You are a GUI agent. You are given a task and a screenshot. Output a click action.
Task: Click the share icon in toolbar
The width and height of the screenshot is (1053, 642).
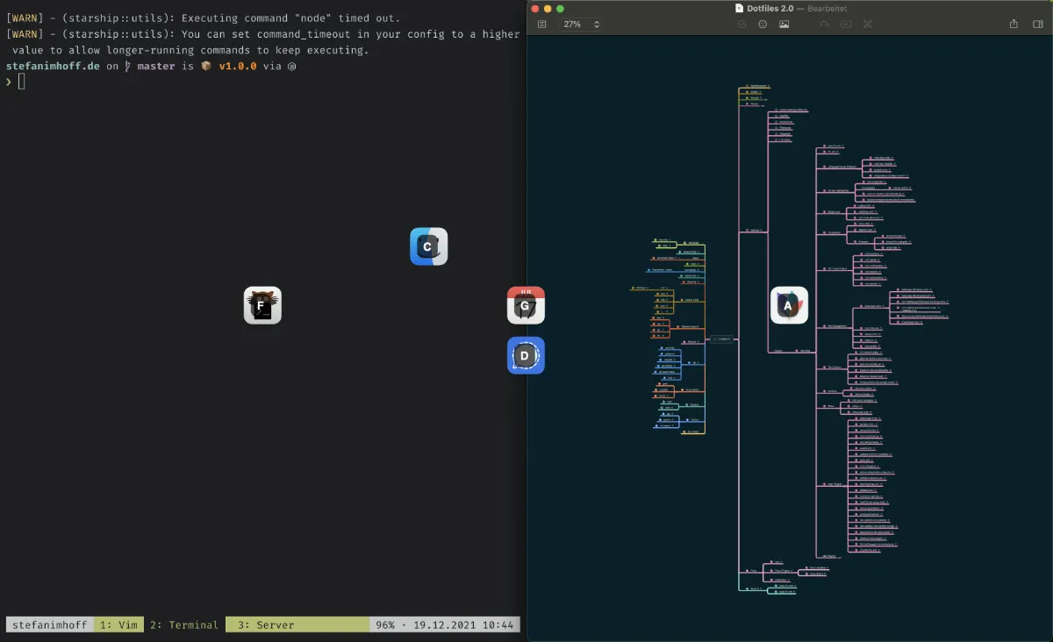[1014, 25]
